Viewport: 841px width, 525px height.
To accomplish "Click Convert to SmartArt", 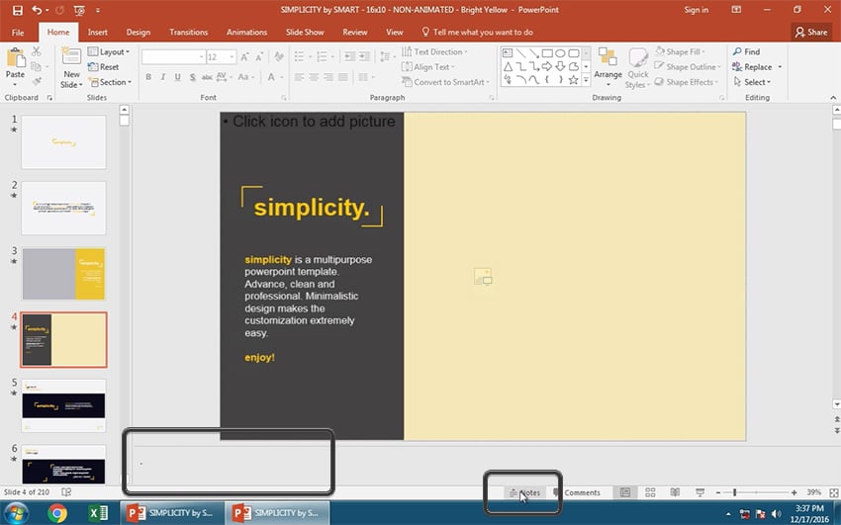I will (x=445, y=82).
